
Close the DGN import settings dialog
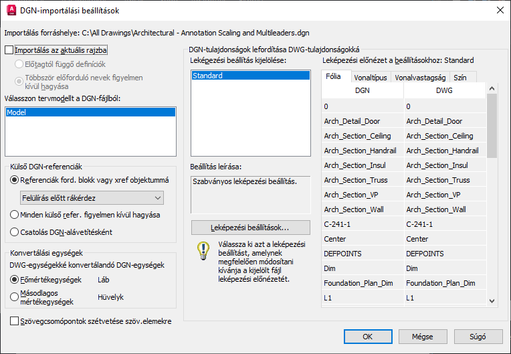(500, 11)
